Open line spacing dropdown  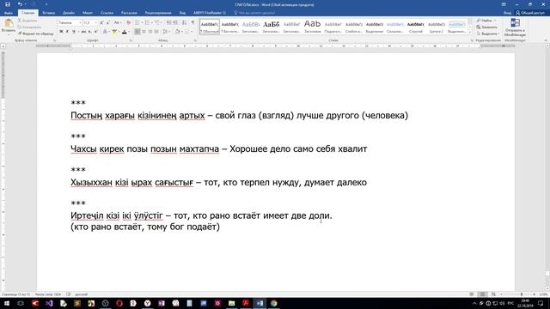pyautogui.click(x=166, y=32)
